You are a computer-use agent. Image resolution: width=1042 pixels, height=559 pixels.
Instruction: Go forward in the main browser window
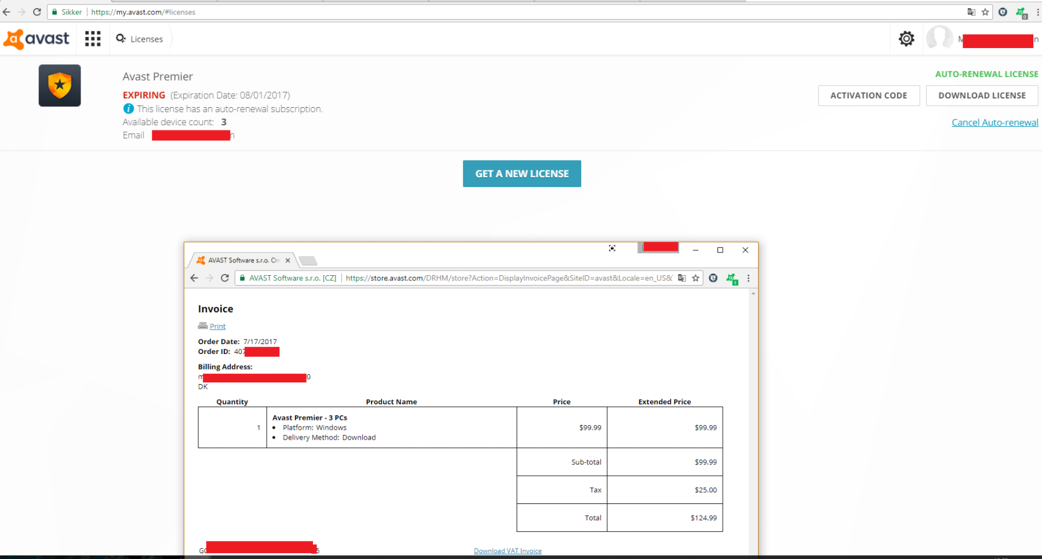[x=21, y=12]
